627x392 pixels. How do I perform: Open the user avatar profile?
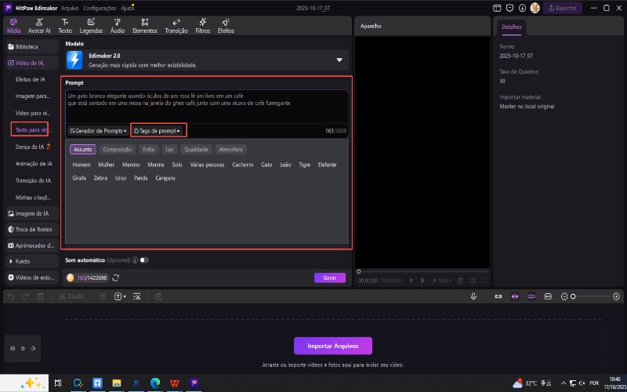(x=535, y=8)
